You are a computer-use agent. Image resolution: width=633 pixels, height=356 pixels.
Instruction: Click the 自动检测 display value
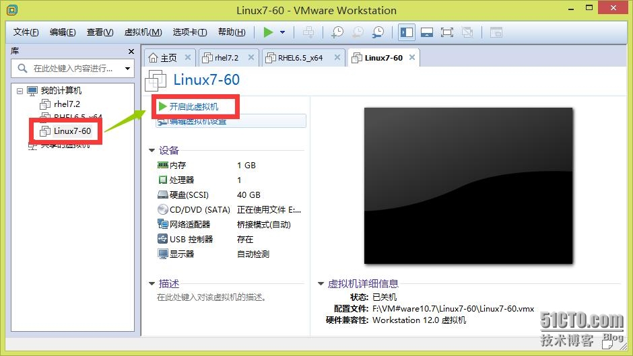pos(253,254)
